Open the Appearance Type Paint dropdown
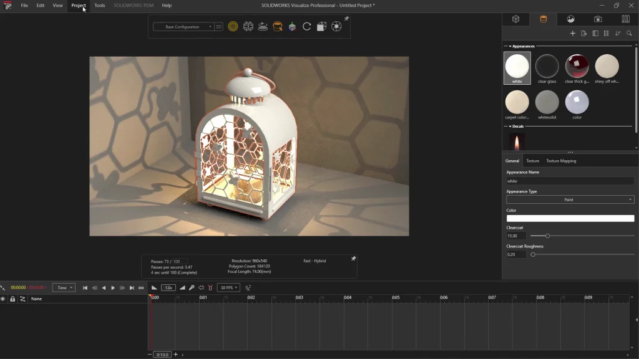The height and width of the screenshot is (359, 639). 570,199
